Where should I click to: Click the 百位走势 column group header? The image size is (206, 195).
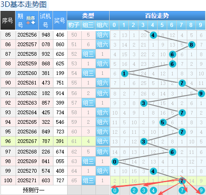tap(157, 16)
